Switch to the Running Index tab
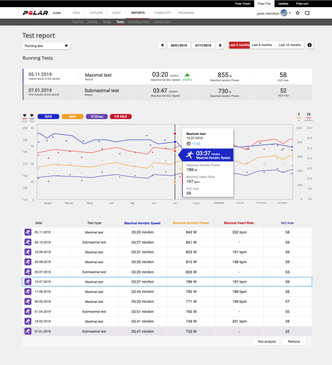 (x=138, y=22)
